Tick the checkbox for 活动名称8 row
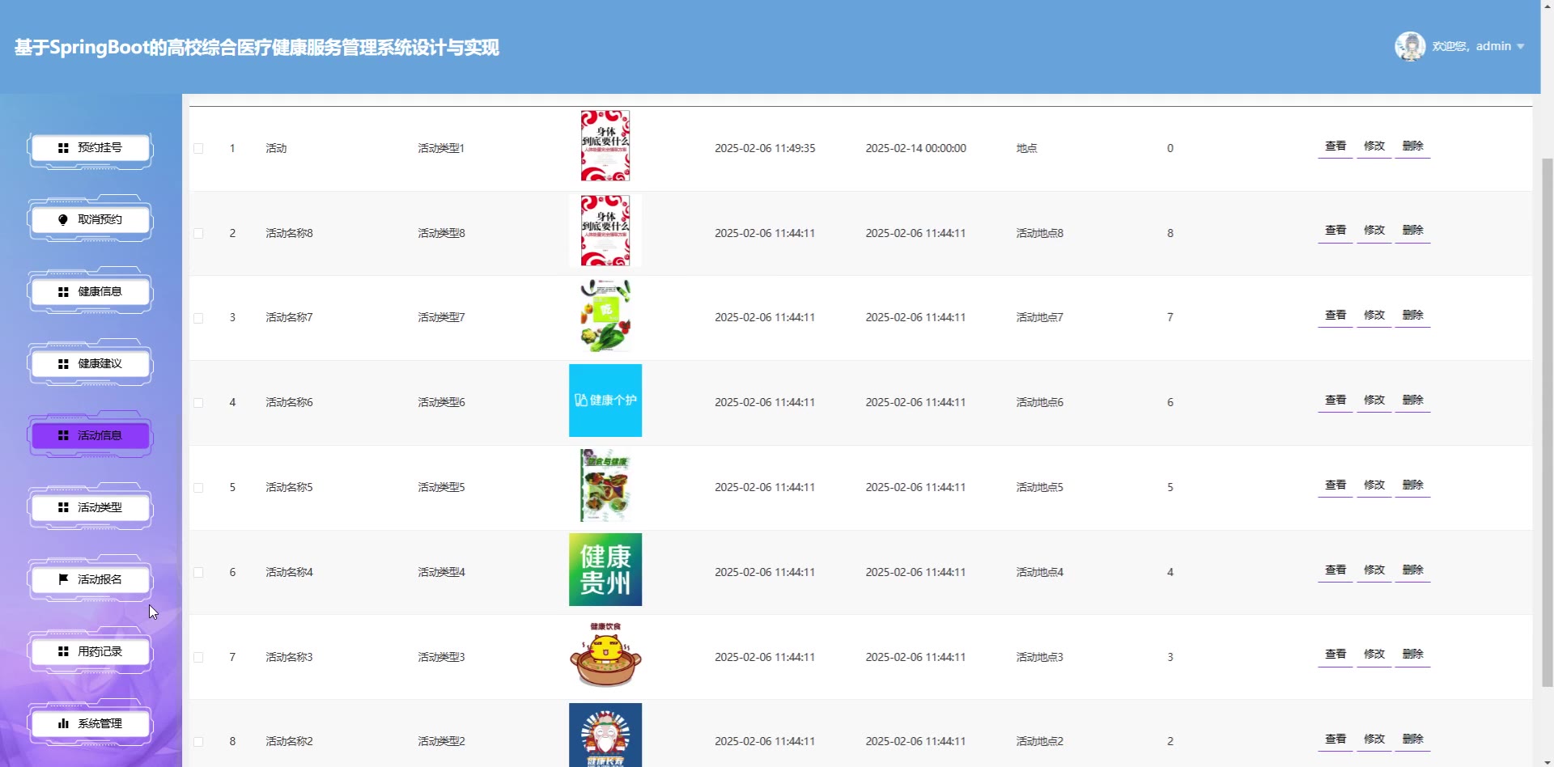The image size is (1554, 767). point(198,234)
